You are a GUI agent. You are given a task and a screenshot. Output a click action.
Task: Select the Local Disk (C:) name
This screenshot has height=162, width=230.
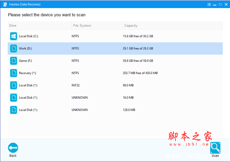(x=28, y=36)
